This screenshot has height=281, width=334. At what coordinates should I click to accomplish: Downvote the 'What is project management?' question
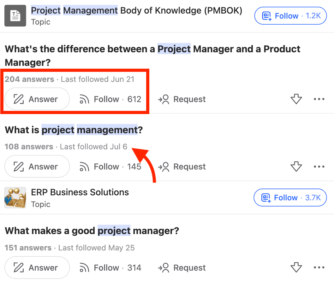pyautogui.click(x=296, y=167)
